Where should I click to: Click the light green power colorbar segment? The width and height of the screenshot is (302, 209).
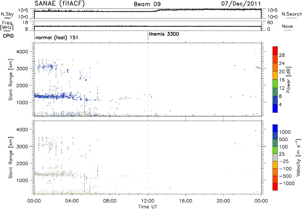[x=275, y=83]
